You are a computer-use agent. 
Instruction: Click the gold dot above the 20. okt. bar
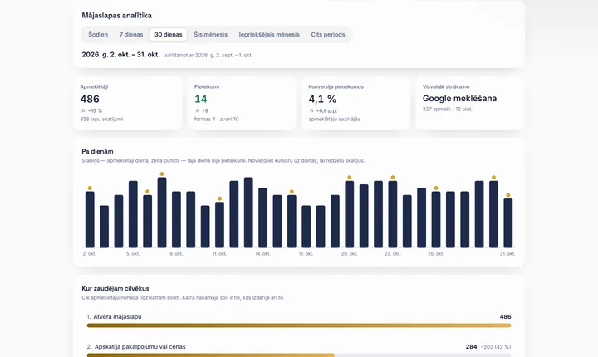tap(350, 178)
